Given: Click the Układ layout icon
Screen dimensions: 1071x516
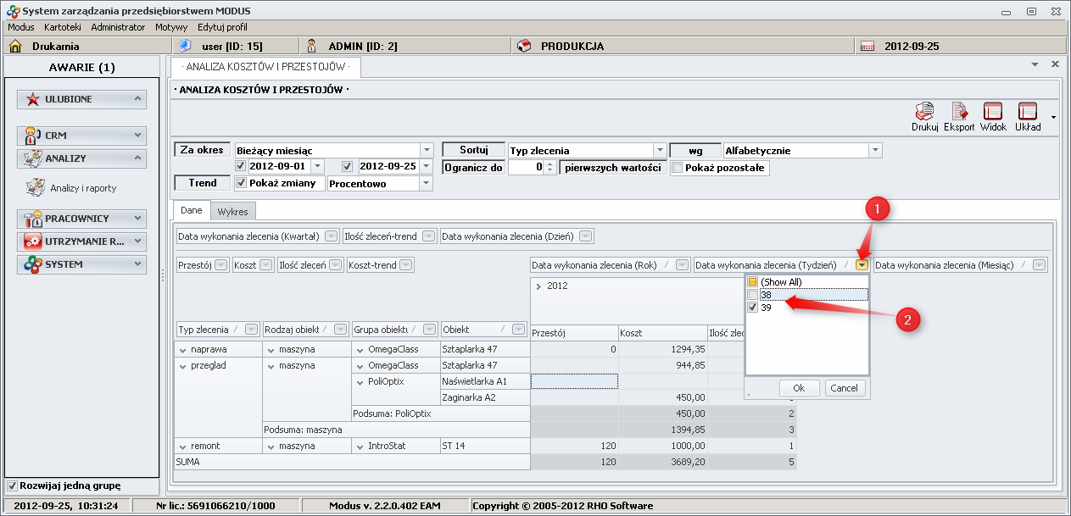Looking at the screenshot, I should 1028,112.
